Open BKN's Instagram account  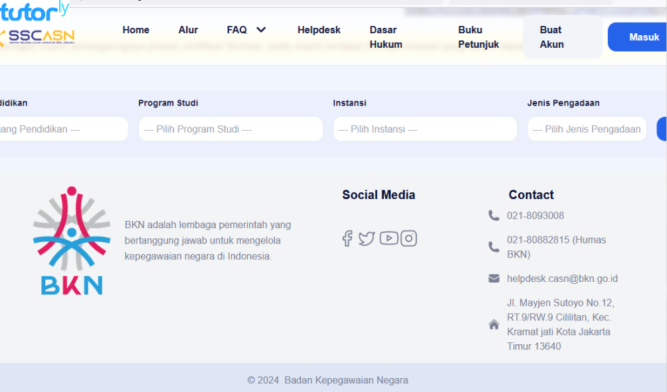click(x=409, y=238)
